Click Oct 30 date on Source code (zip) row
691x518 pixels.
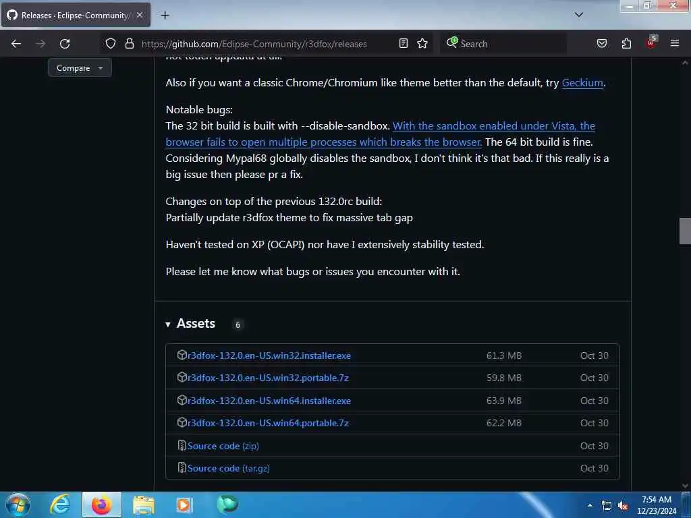(595, 446)
